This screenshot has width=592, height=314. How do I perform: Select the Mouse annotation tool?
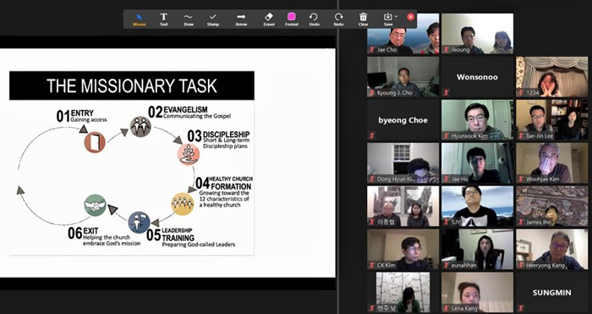[140, 19]
